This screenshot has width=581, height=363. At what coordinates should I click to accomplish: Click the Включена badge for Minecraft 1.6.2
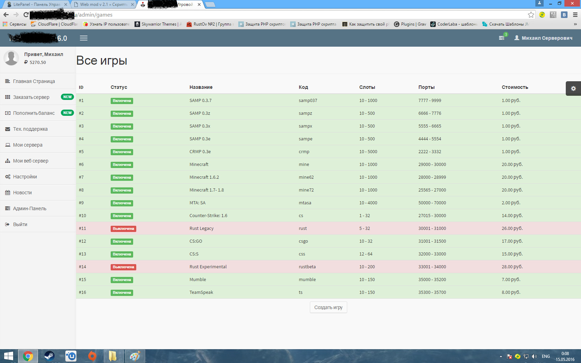122,178
